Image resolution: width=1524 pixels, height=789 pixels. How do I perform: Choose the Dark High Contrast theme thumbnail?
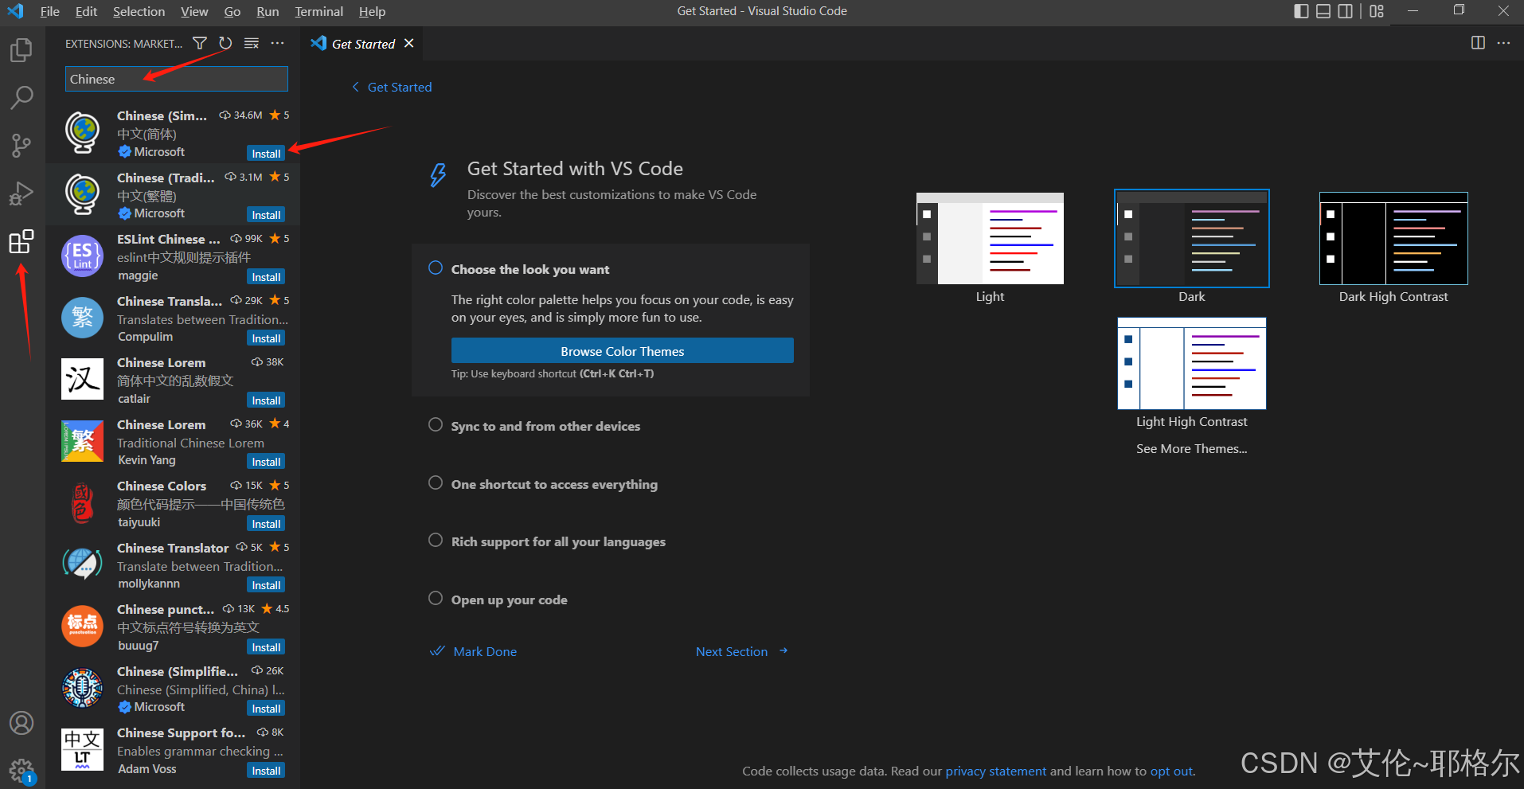[1393, 239]
